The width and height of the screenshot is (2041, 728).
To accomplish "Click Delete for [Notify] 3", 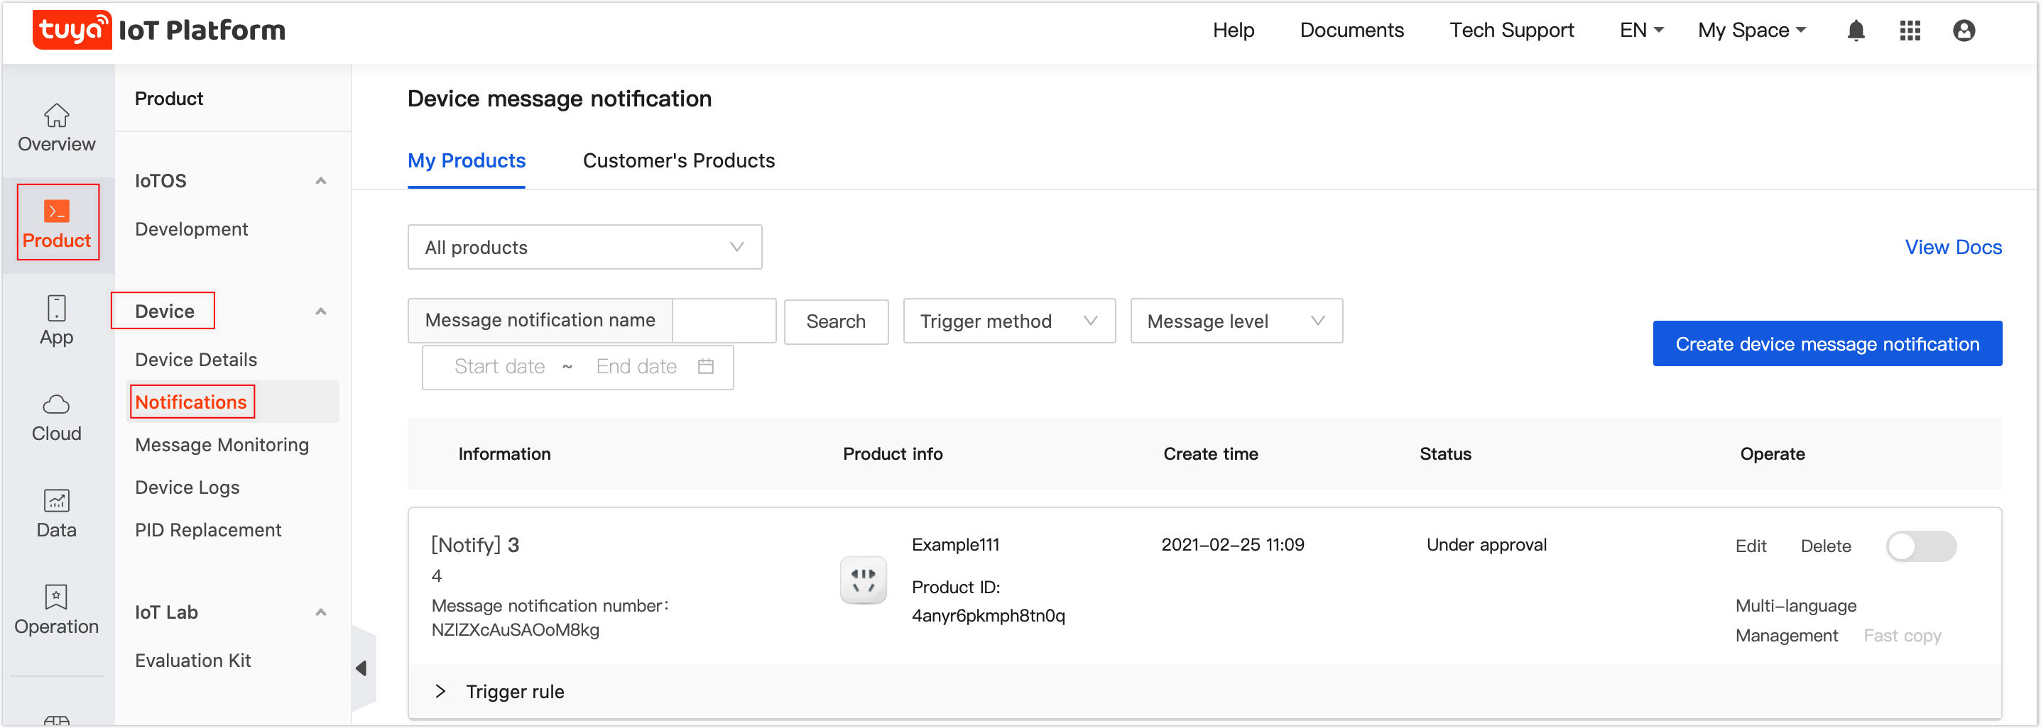I will point(1826,546).
